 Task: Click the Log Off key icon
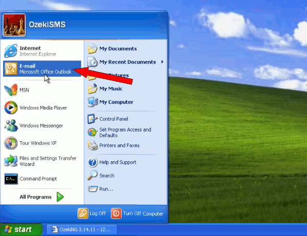point(83,213)
